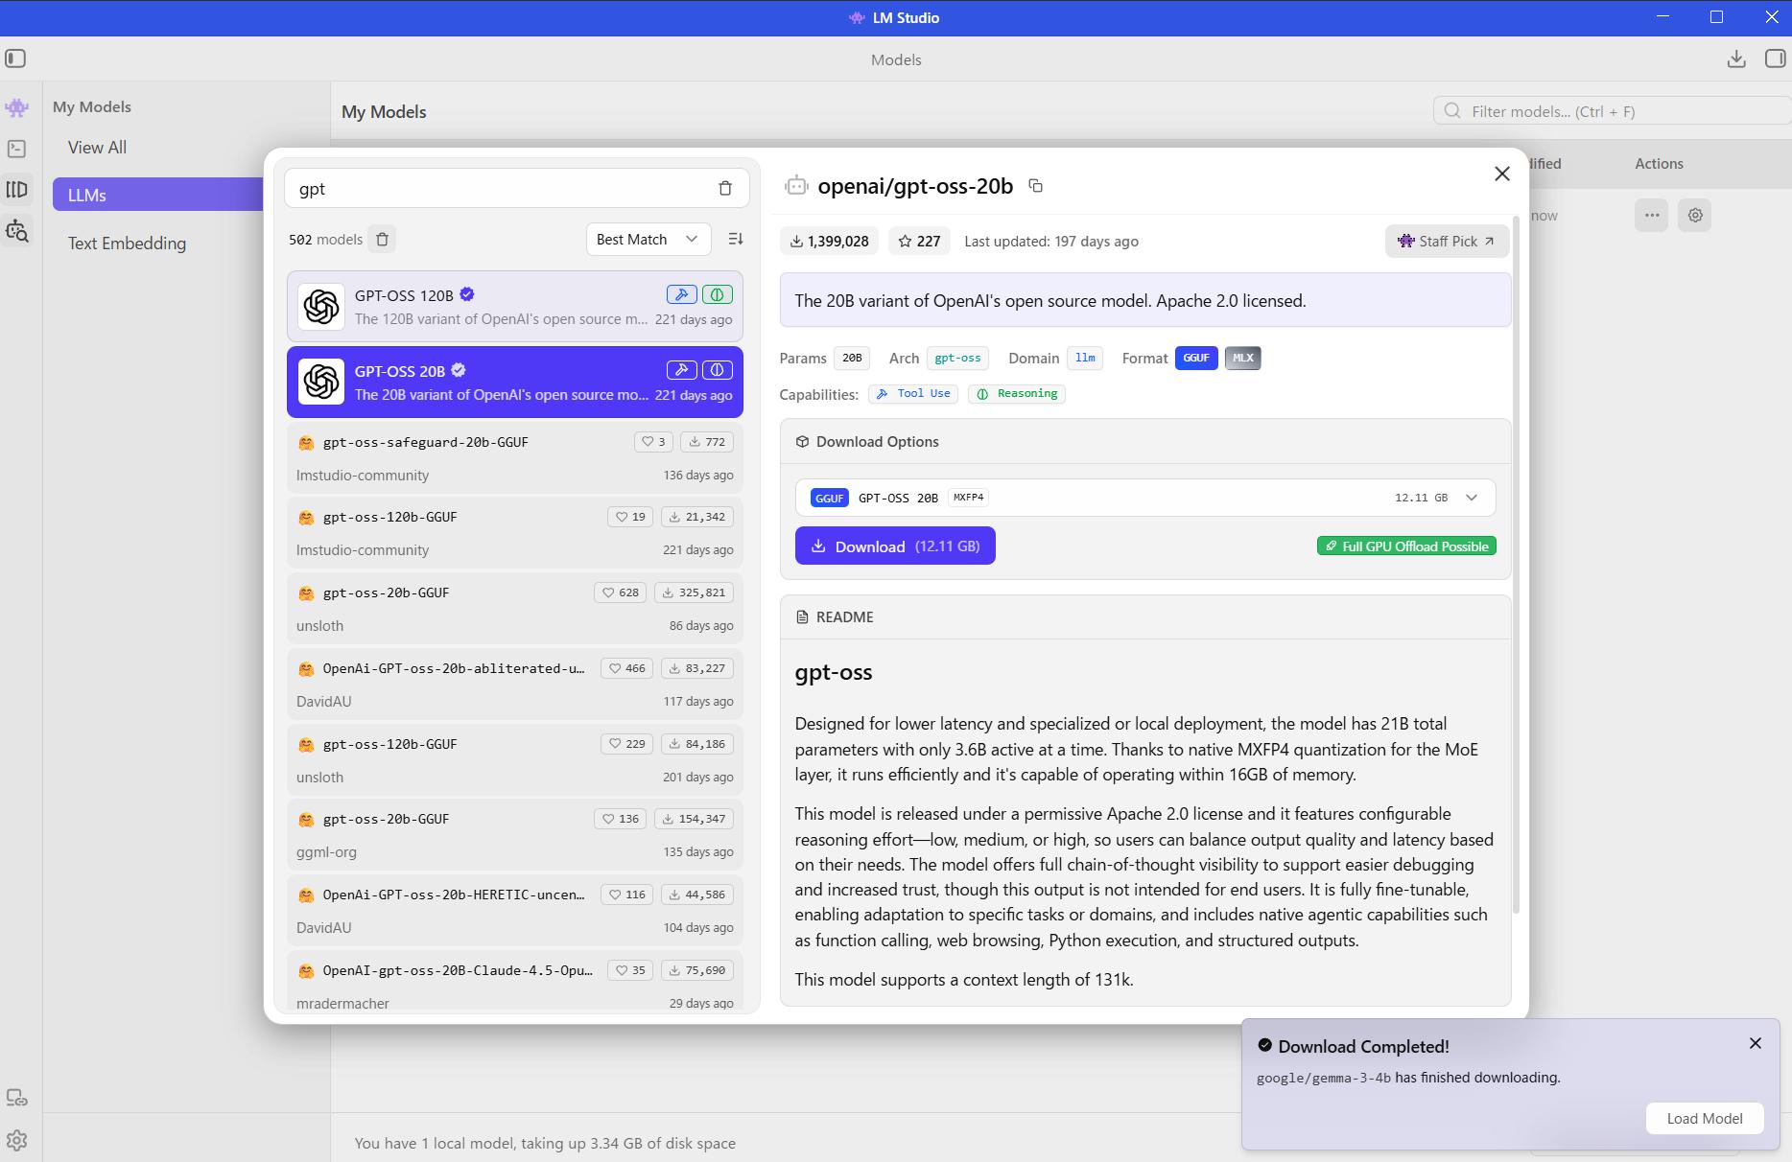Toggle the left sidebar panel icon
This screenshot has width=1792, height=1162.
pos(15,59)
